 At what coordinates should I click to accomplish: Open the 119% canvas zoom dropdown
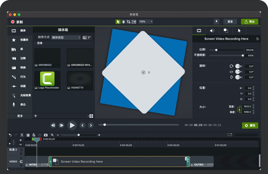(146, 22)
